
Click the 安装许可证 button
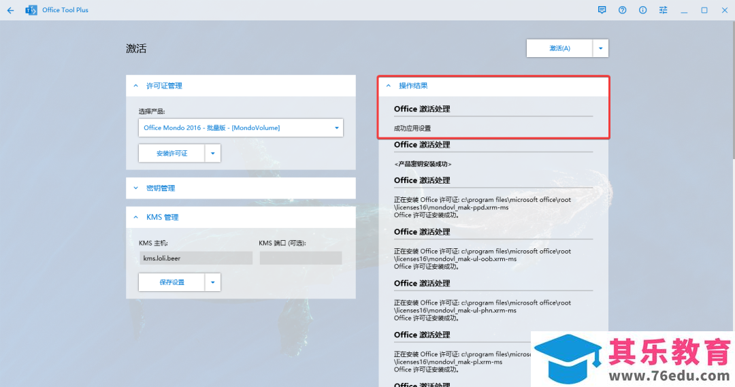(171, 153)
